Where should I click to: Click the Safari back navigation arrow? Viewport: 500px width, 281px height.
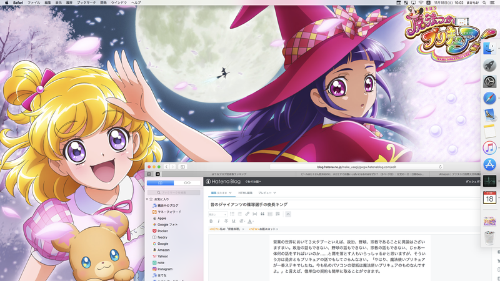pyautogui.click(x=166, y=167)
